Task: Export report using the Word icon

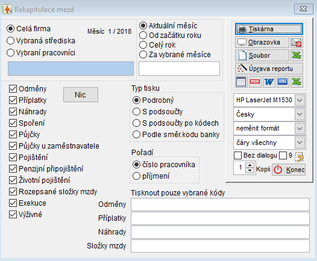Action: click(x=269, y=82)
